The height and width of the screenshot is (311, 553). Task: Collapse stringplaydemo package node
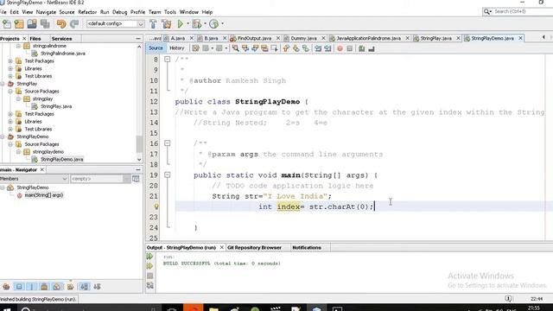click(19, 152)
